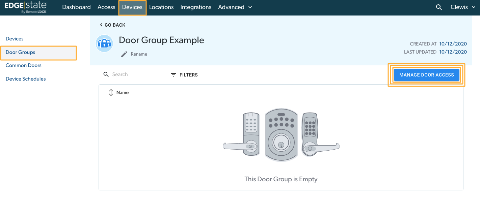Click the EDGEstate logo
Viewport: 480px width, 216px height.
coord(26,7)
